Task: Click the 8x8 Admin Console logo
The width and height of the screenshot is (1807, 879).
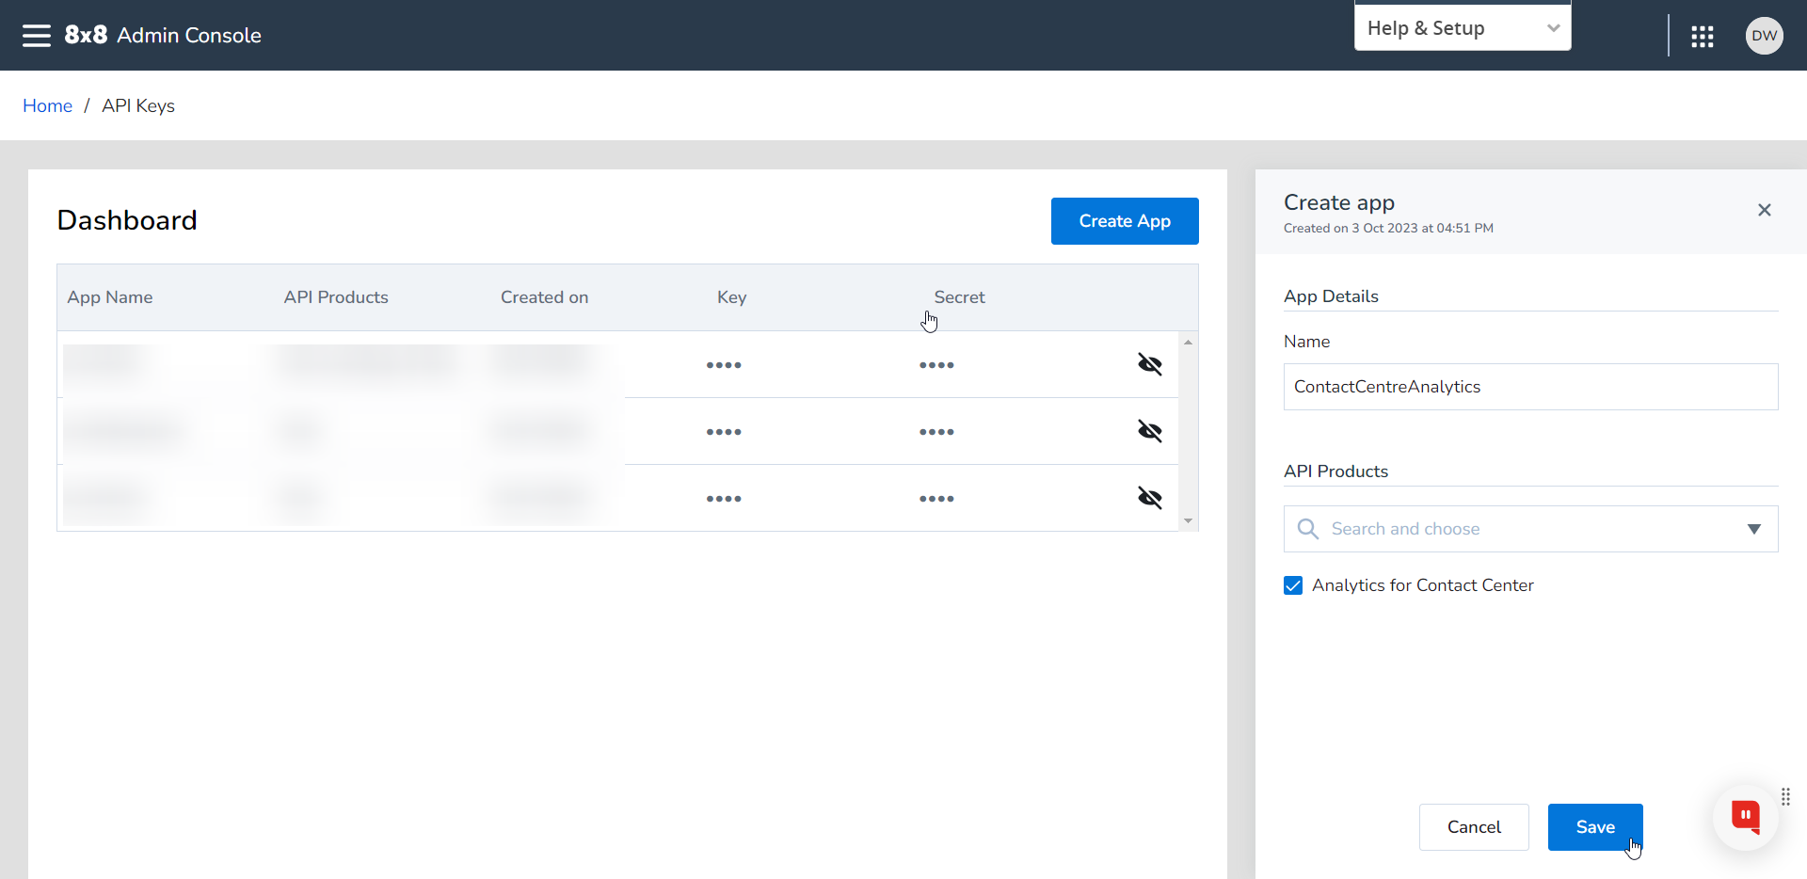Action: [163, 35]
